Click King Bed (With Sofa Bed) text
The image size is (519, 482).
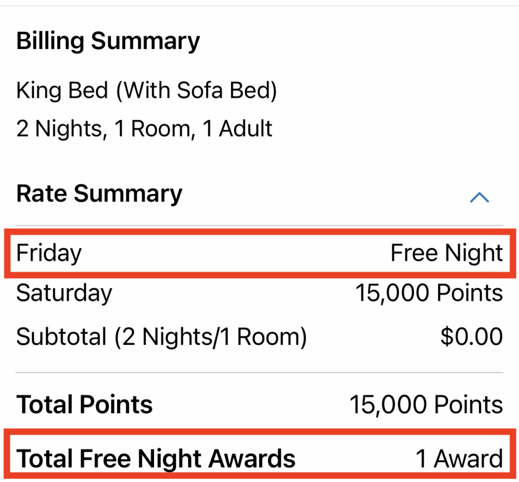[146, 91]
